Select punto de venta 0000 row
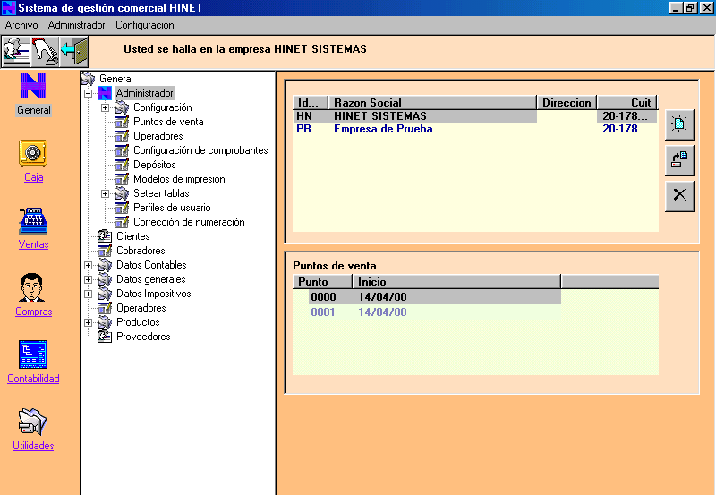Image resolution: width=716 pixels, height=495 pixels. point(434,297)
